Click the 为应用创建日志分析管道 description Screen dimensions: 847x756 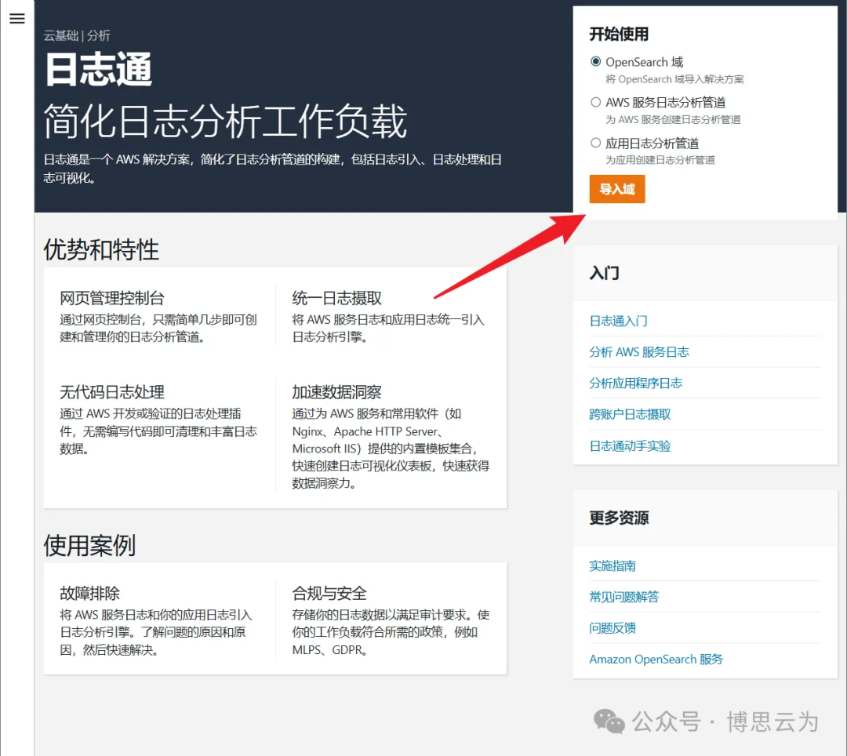(660, 160)
